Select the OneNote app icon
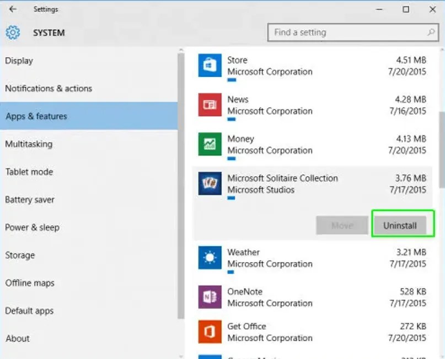The width and height of the screenshot is (445, 359). tap(210, 297)
